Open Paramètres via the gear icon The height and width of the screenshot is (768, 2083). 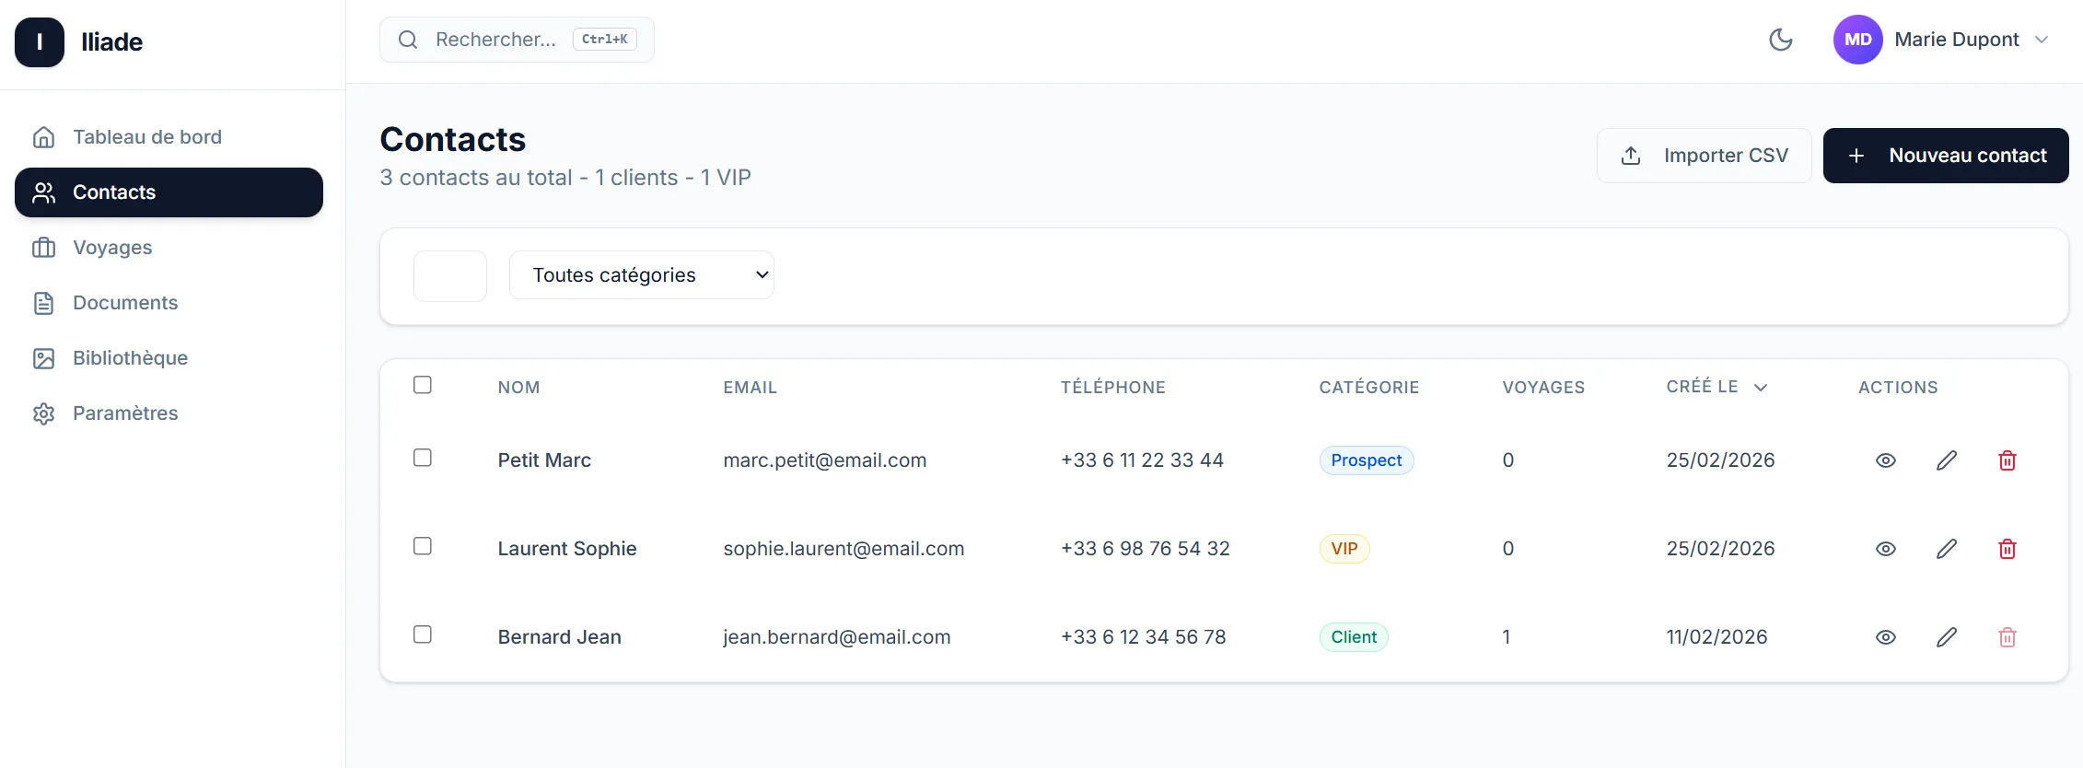coord(43,413)
